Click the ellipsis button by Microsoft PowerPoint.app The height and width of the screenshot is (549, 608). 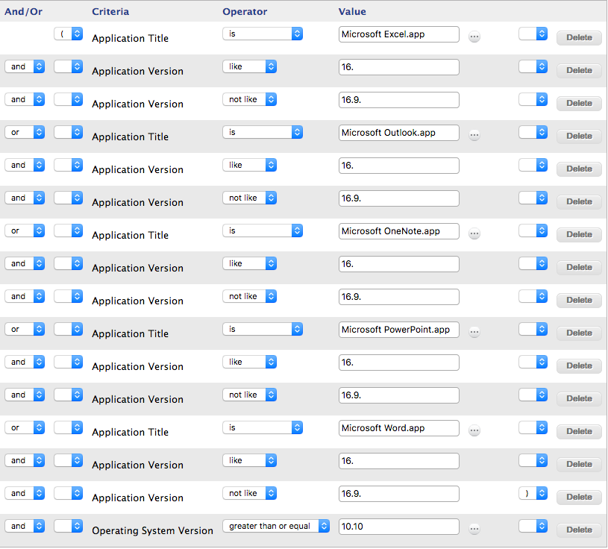(x=474, y=332)
